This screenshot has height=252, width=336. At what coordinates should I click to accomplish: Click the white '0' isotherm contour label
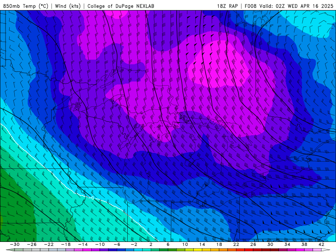click(92, 198)
